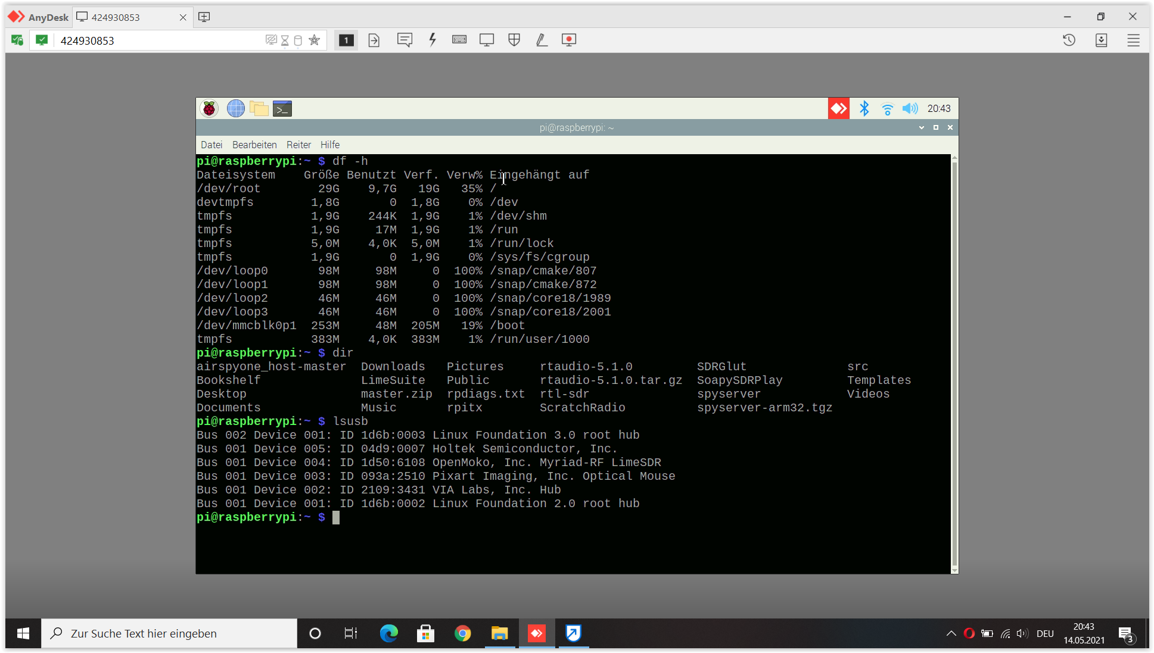Open a new AnyDesk session tab

[x=204, y=17]
